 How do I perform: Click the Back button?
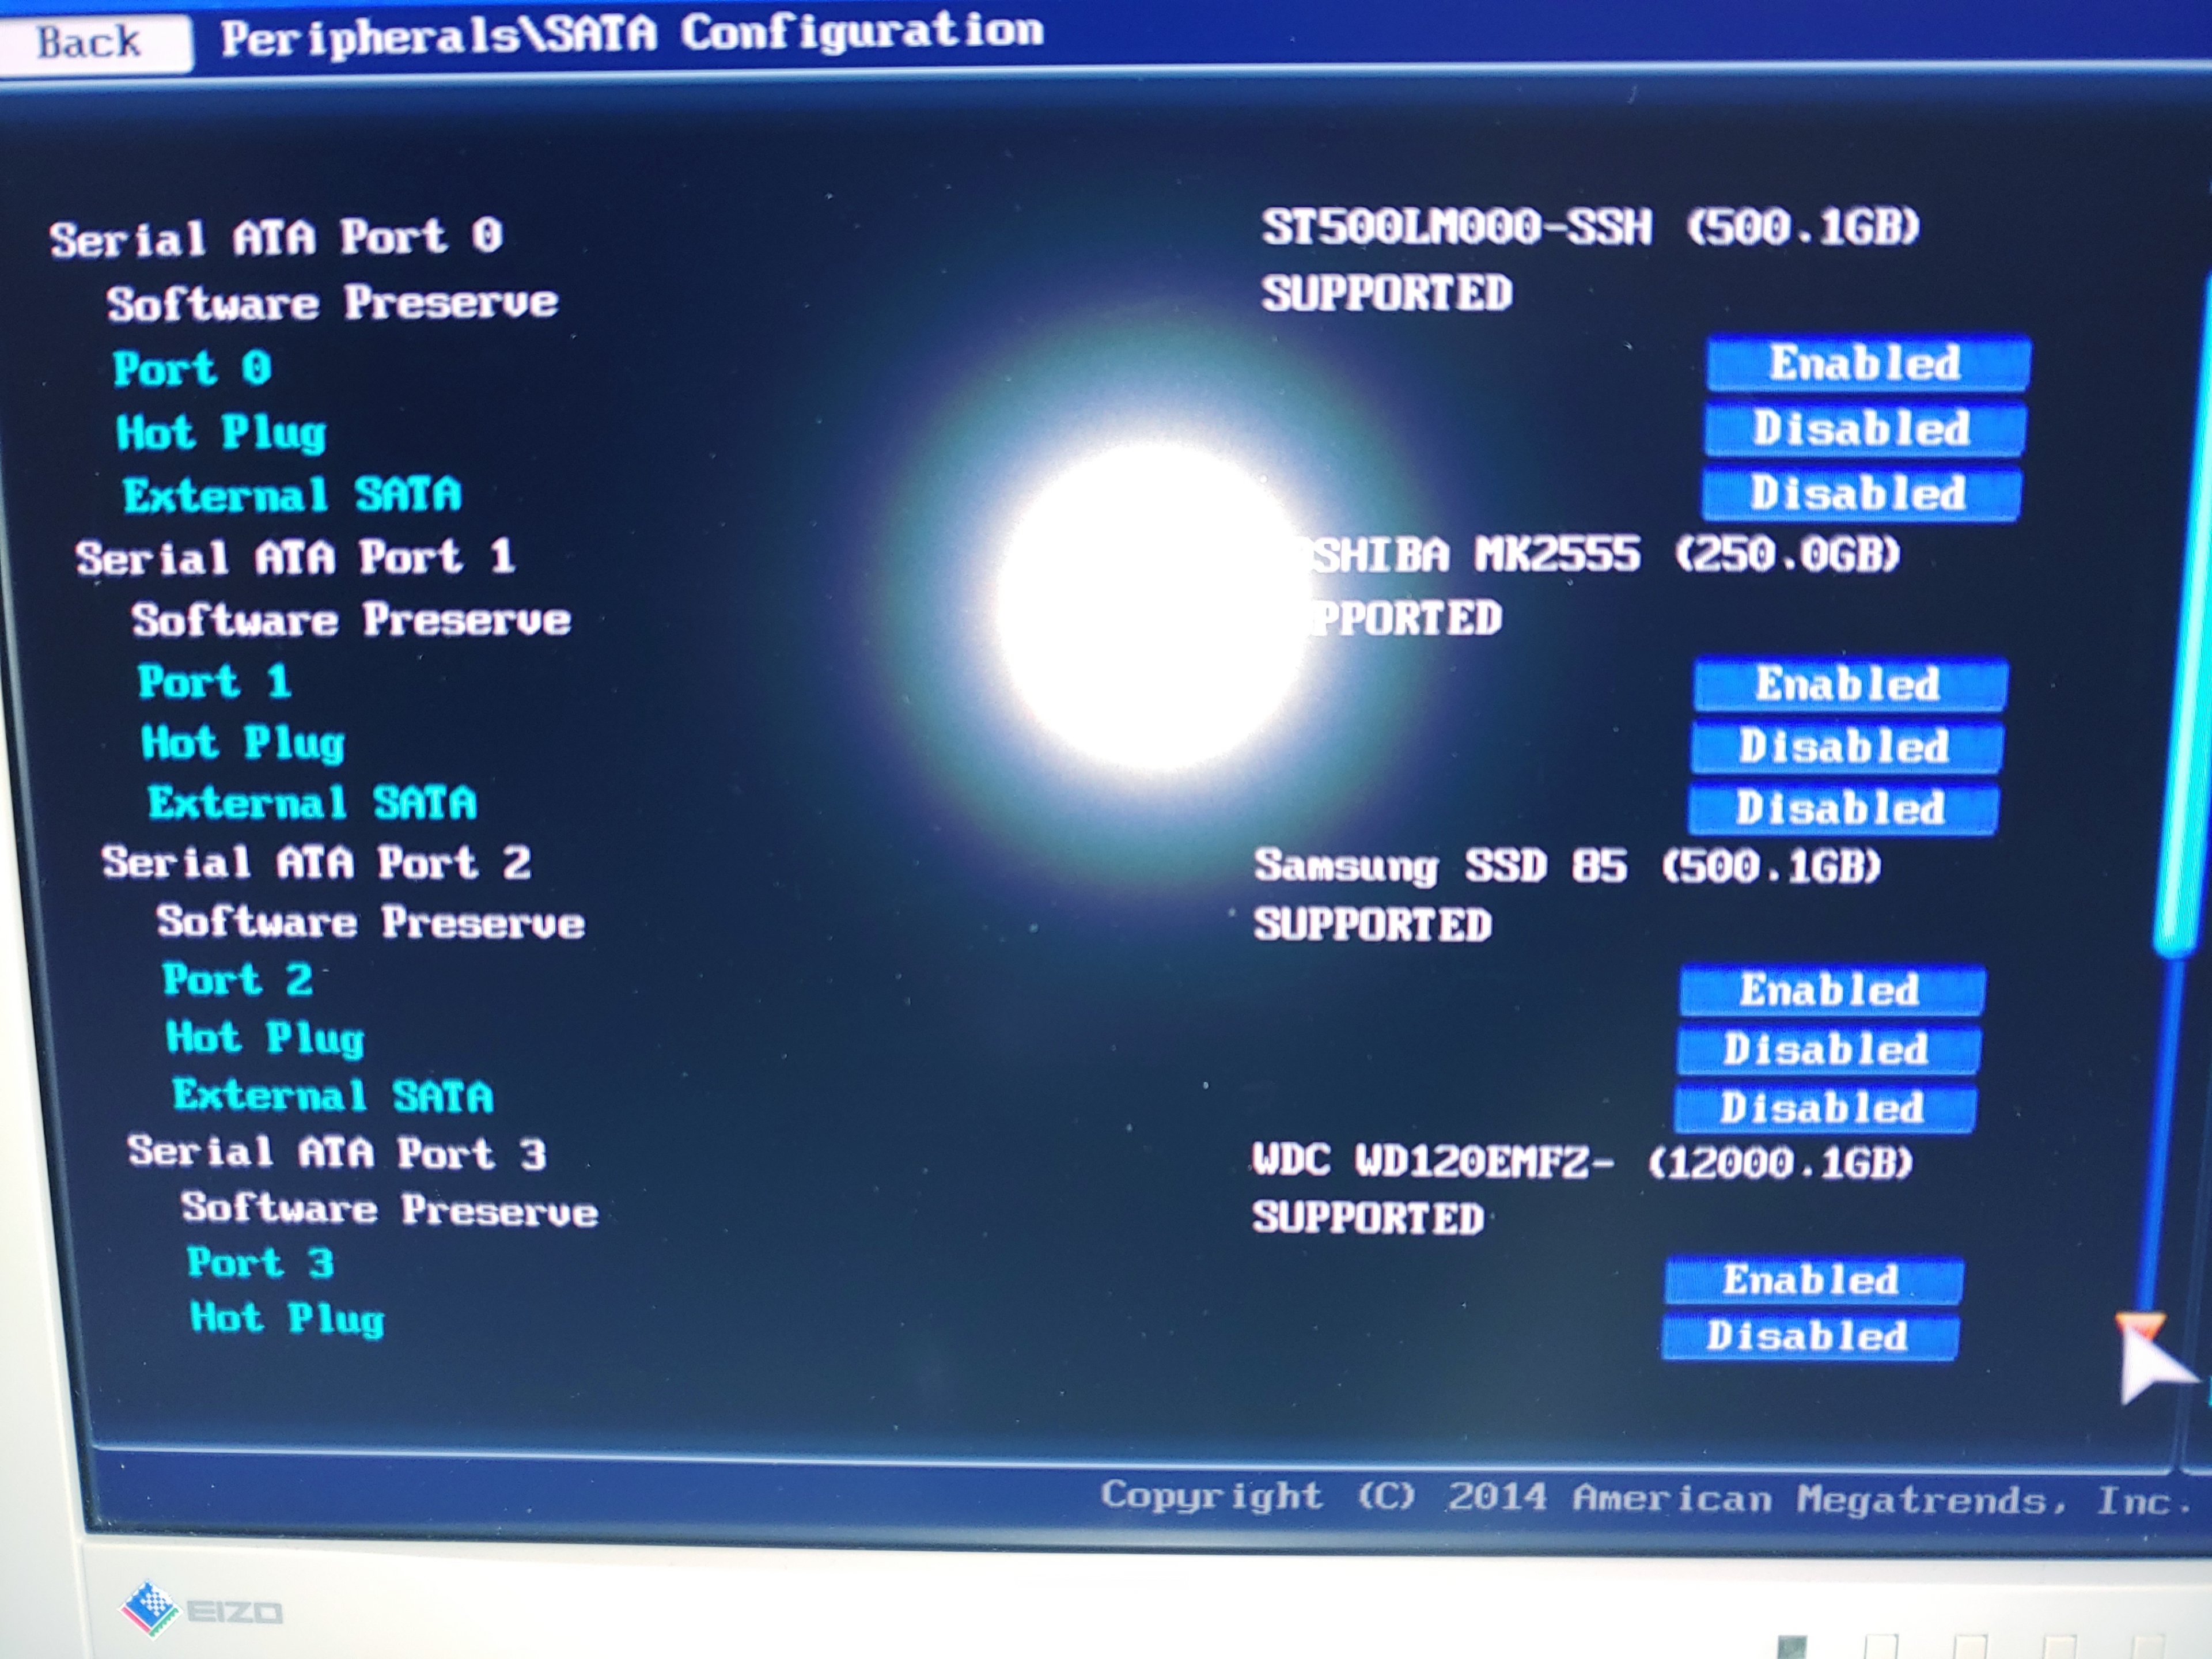pos(92,43)
